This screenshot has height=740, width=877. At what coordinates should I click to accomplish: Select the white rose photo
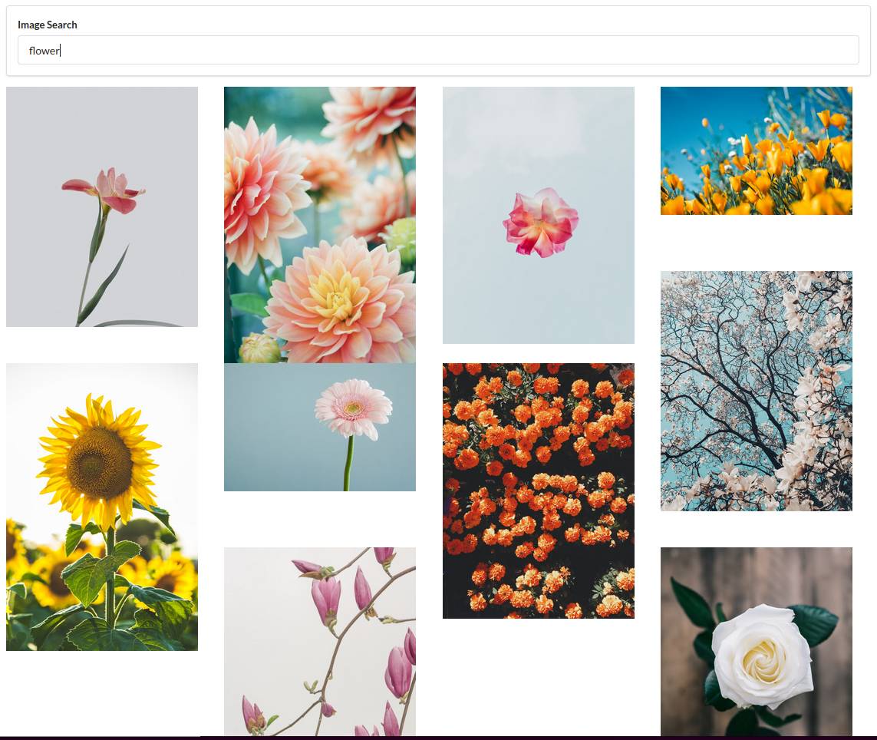(x=756, y=642)
